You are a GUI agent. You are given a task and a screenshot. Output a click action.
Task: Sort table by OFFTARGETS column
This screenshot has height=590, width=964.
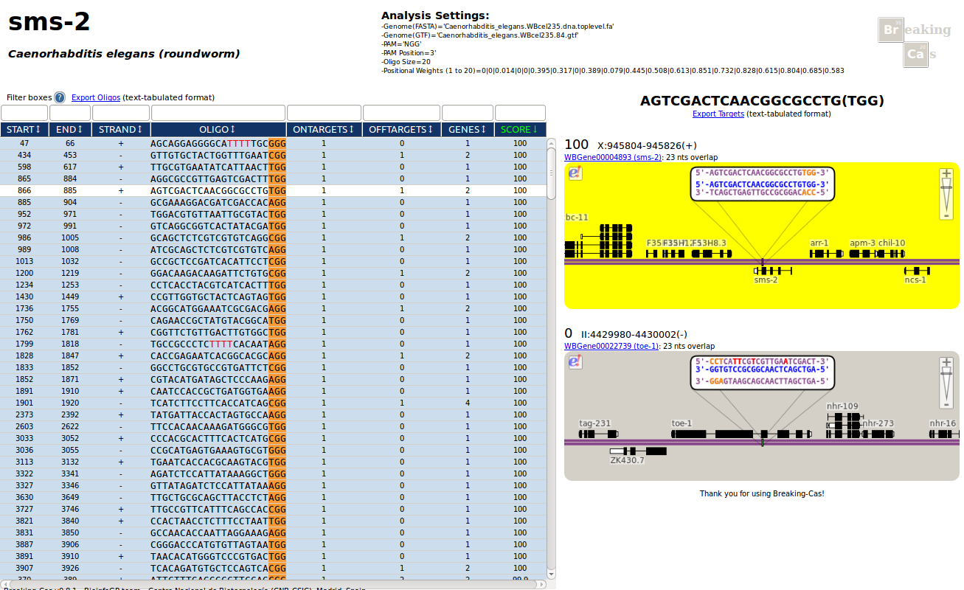click(x=401, y=130)
